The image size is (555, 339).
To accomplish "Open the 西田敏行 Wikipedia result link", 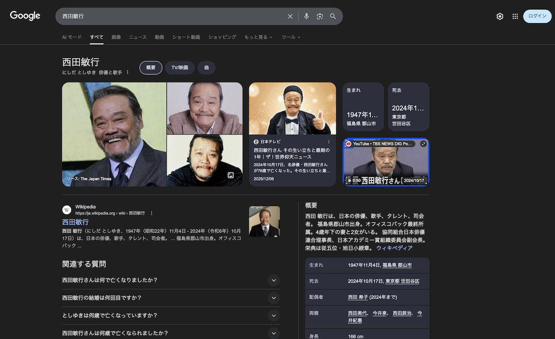I will coord(75,222).
